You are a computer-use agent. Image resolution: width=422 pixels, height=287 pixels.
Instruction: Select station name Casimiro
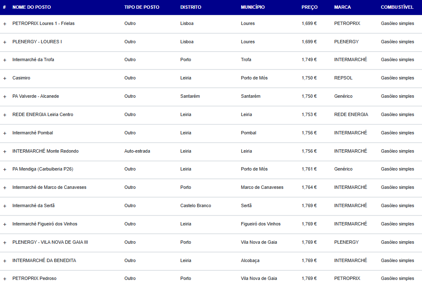pyautogui.click(x=21, y=78)
